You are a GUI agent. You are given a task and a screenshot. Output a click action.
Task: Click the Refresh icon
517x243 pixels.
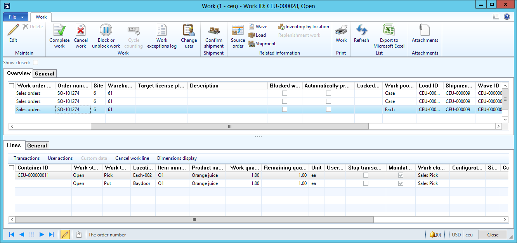coord(361,31)
